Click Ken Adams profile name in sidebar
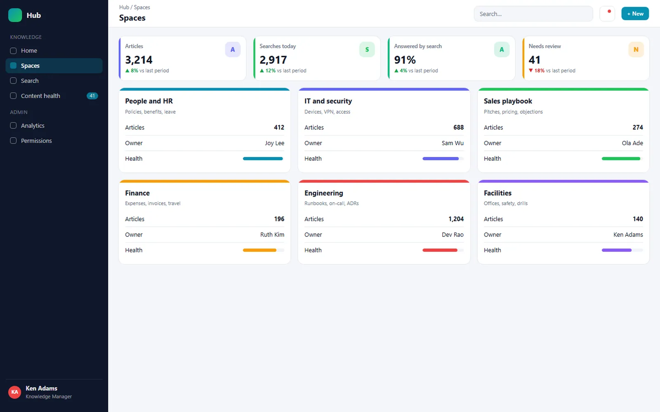This screenshot has height=412, width=660. [41, 388]
